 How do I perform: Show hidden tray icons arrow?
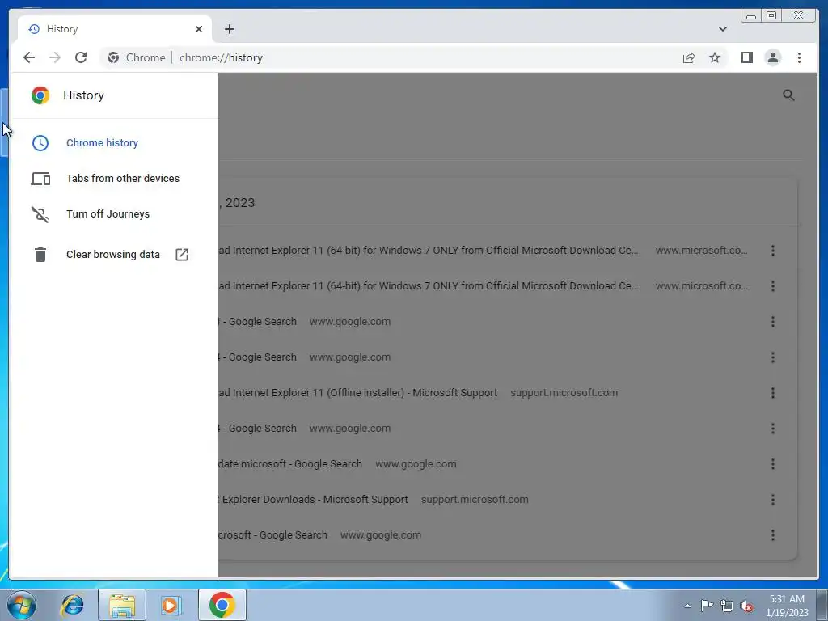(x=687, y=606)
